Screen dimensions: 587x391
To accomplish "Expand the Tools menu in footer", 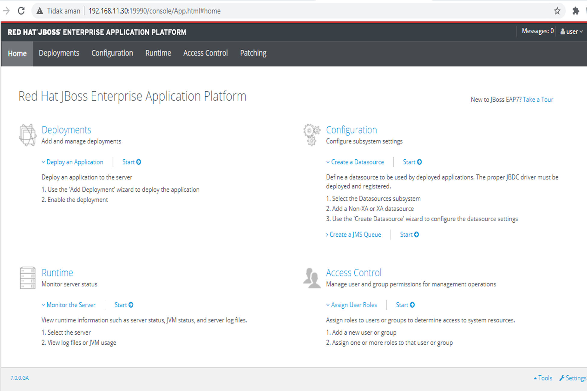I will (543, 378).
